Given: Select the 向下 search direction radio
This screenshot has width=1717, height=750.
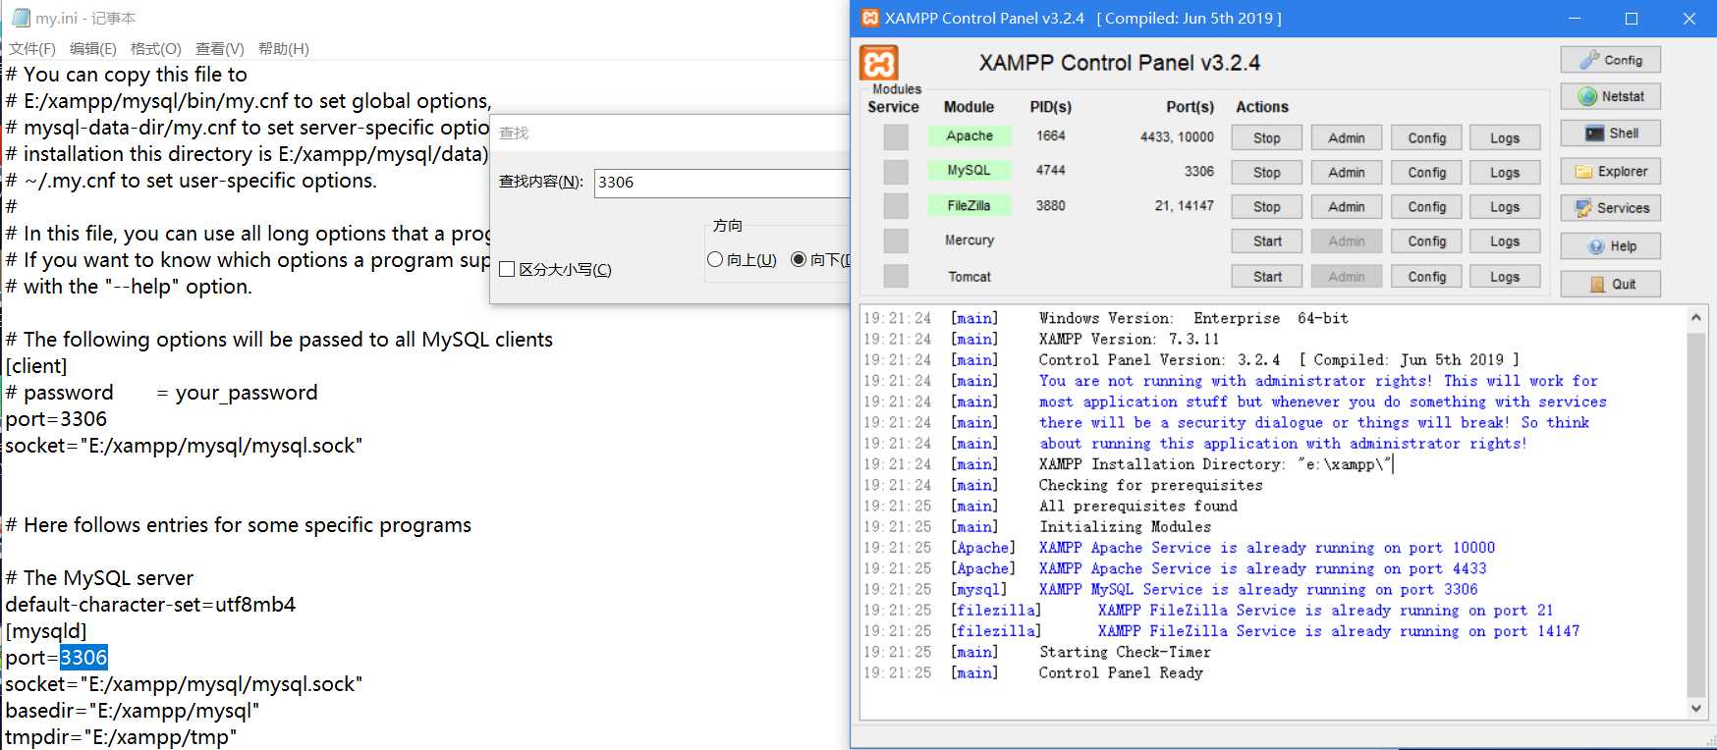Looking at the screenshot, I should pyautogui.click(x=799, y=259).
